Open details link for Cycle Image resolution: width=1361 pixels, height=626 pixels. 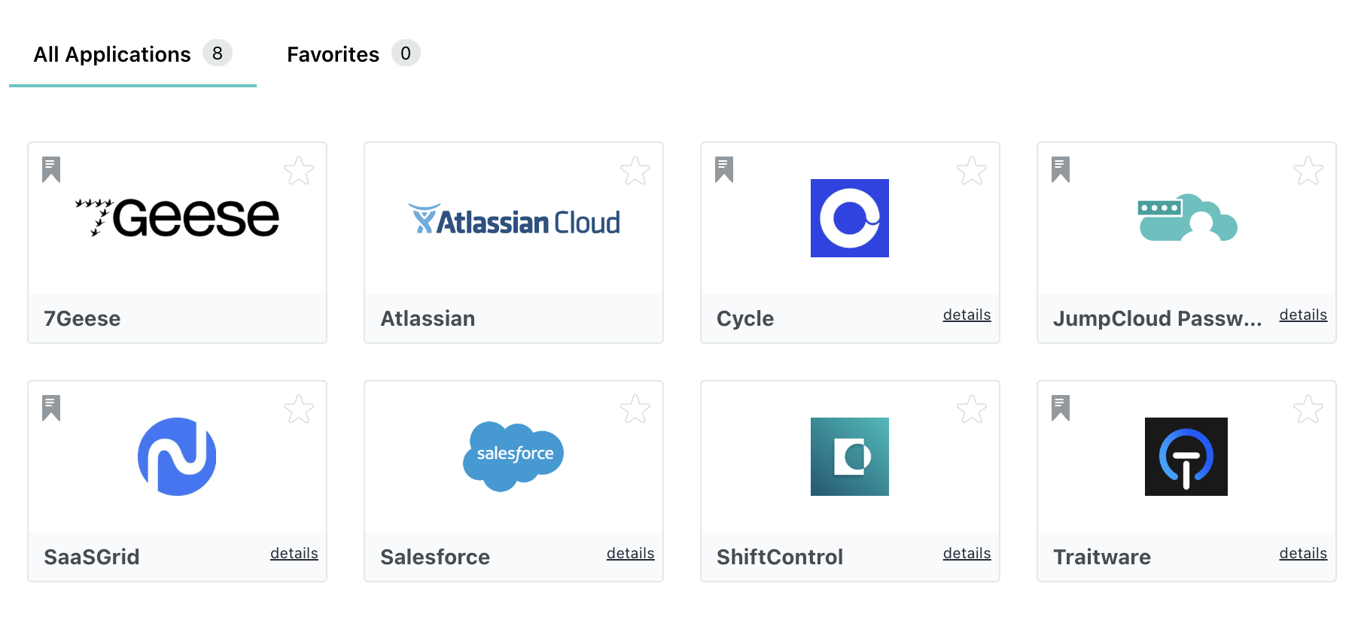967,315
